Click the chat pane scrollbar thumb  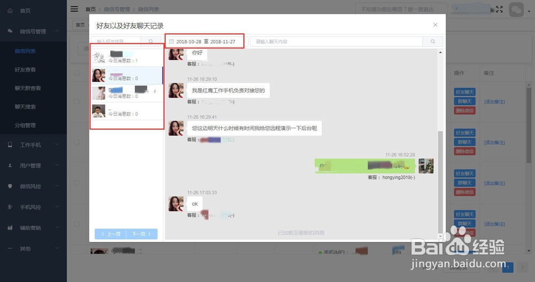coord(440,182)
